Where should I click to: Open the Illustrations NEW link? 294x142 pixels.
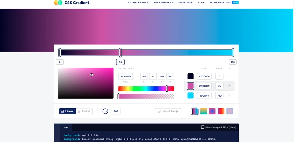pos(224,3)
